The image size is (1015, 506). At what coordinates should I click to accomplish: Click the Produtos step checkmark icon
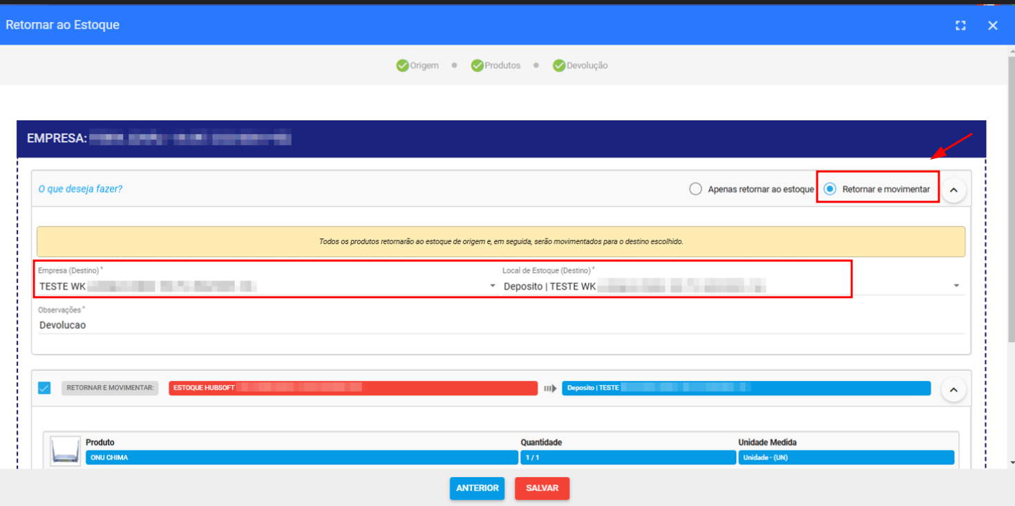coord(477,66)
